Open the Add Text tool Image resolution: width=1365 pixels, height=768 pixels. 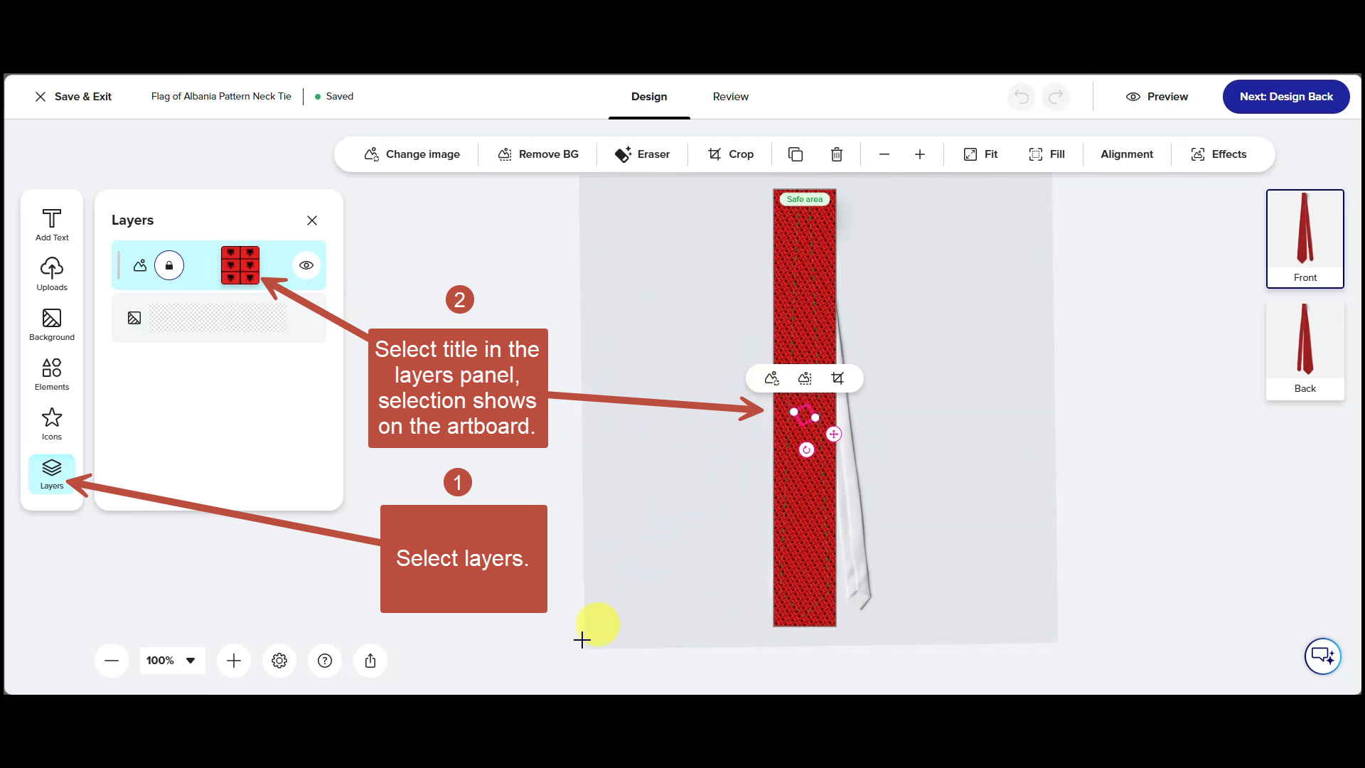[x=52, y=225]
